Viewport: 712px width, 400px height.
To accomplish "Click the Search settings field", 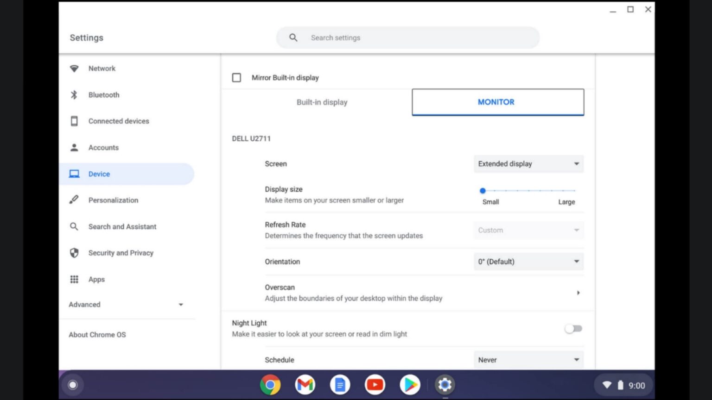I will tap(408, 38).
